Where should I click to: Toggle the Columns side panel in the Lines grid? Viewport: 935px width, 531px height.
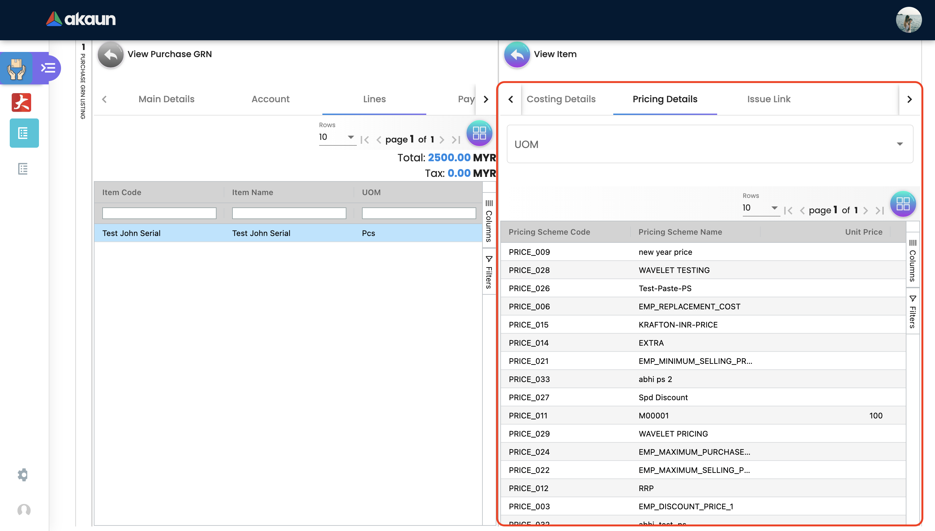click(489, 221)
